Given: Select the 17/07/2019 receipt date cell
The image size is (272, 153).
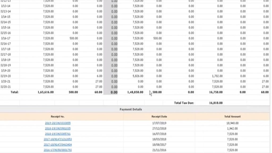Looking at the screenshot, I should (x=159, y=123).
